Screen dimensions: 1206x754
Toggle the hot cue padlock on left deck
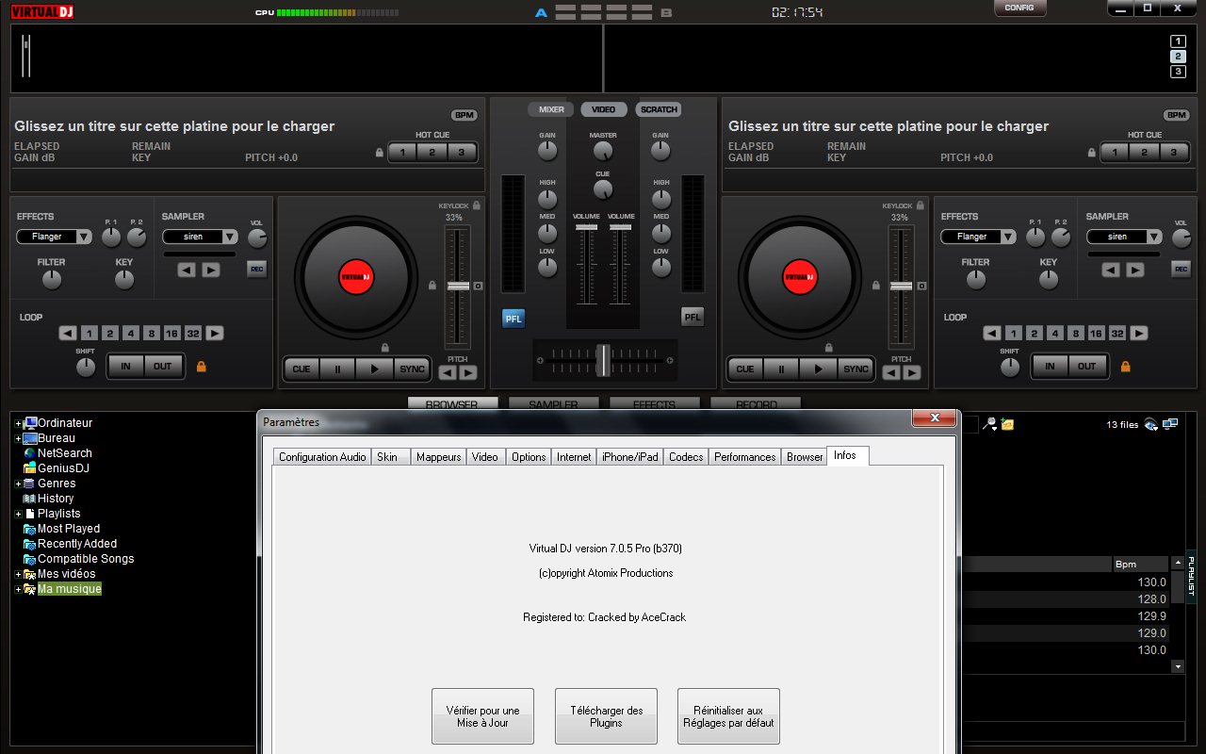coord(380,152)
